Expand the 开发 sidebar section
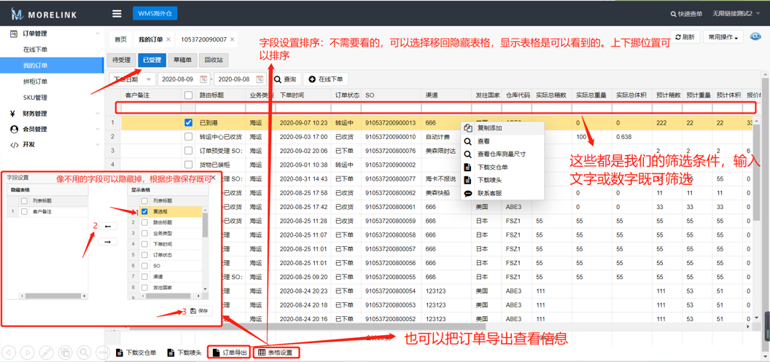 click(52, 144)
